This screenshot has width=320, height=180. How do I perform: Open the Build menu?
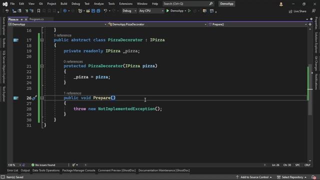click(63, 3)
